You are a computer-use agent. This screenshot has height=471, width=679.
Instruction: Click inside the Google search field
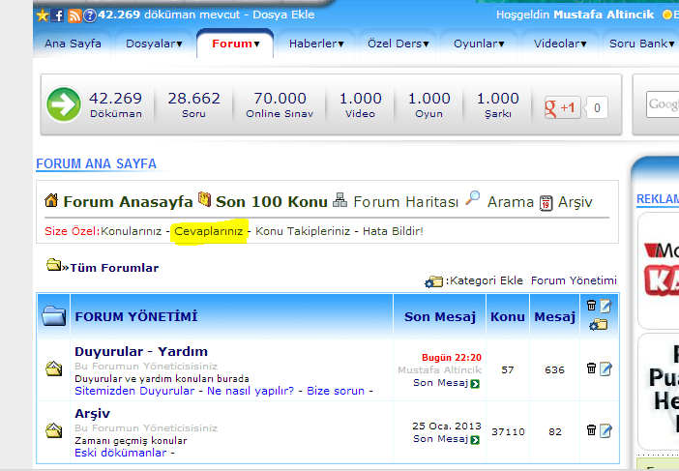point(664,103)
